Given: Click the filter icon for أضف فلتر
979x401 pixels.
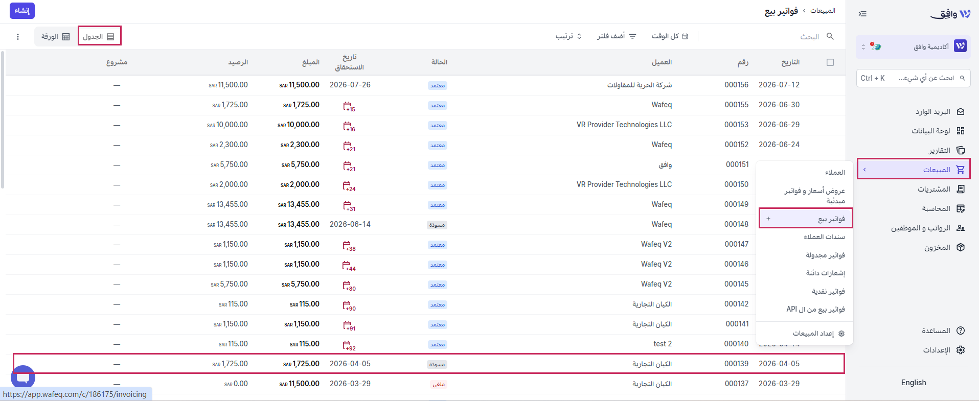Looking at the screenshot, I should pos(632,36).
